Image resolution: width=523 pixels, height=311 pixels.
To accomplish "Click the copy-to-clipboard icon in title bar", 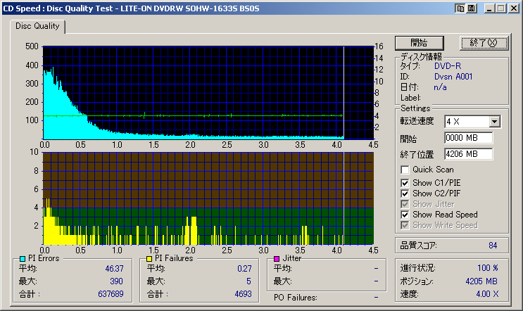I will (x=460, y=8).
